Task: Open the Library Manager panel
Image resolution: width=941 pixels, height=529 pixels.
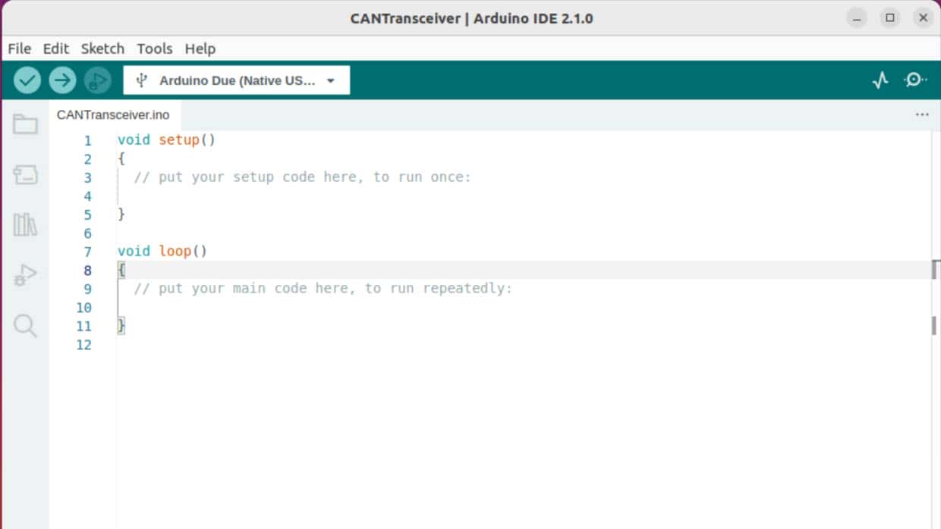Action: 25,224
